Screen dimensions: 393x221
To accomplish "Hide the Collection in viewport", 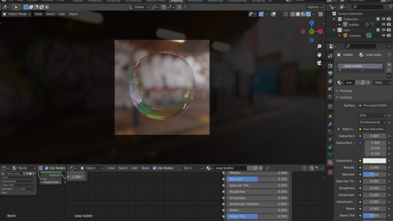I will pos(383,19).
